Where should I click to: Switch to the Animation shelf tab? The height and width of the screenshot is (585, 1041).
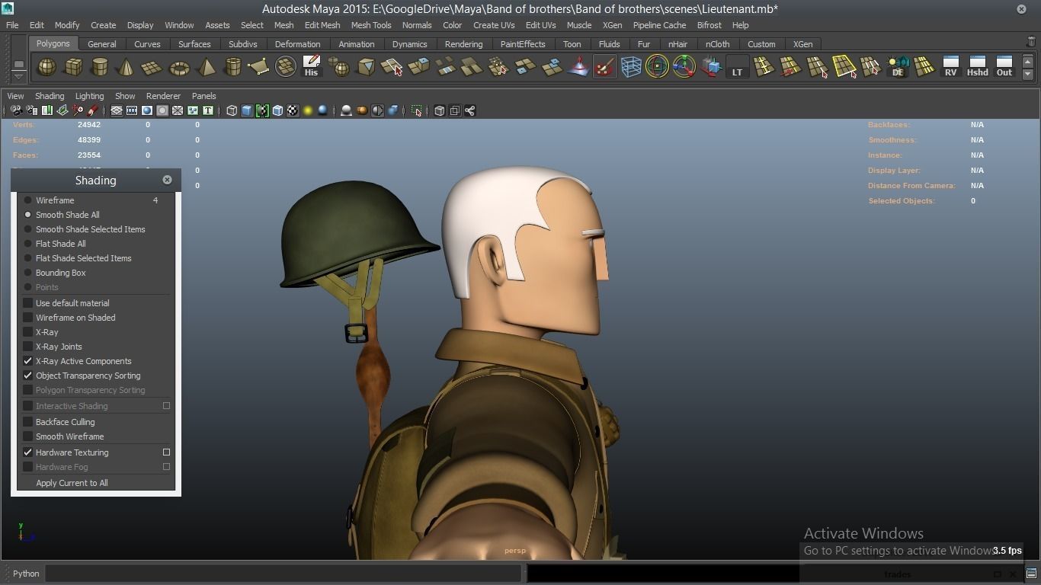pos(357,44)
